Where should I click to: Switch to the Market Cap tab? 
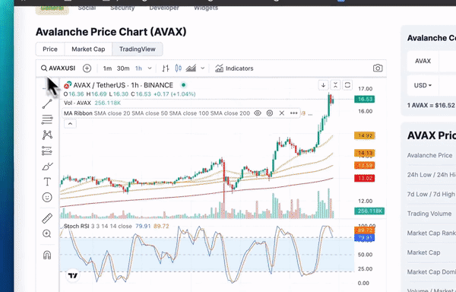[x=88, y=49]
